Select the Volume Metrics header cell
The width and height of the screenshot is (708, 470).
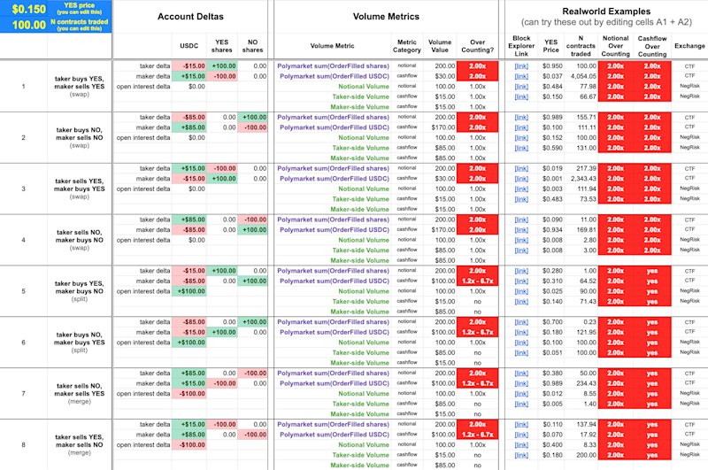click(386, 17)
